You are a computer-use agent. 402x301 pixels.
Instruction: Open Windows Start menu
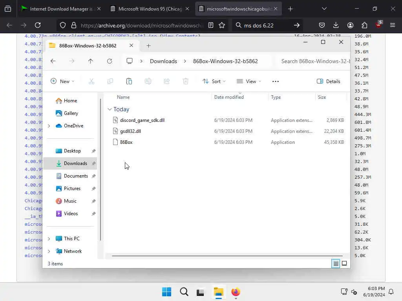coord(166,292)
